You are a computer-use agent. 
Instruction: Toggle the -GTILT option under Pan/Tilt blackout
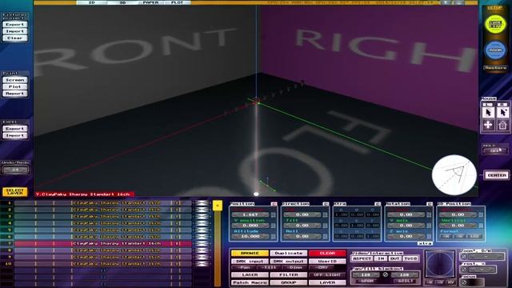(x=405, y=281)
